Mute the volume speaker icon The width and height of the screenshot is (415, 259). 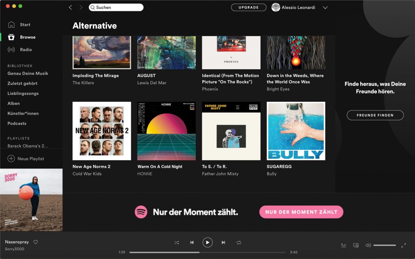tap(368, 245)
